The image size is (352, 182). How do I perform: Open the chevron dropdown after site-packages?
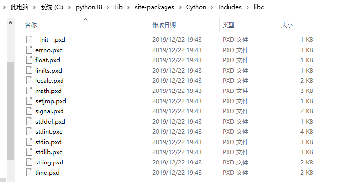click(180, 8)
